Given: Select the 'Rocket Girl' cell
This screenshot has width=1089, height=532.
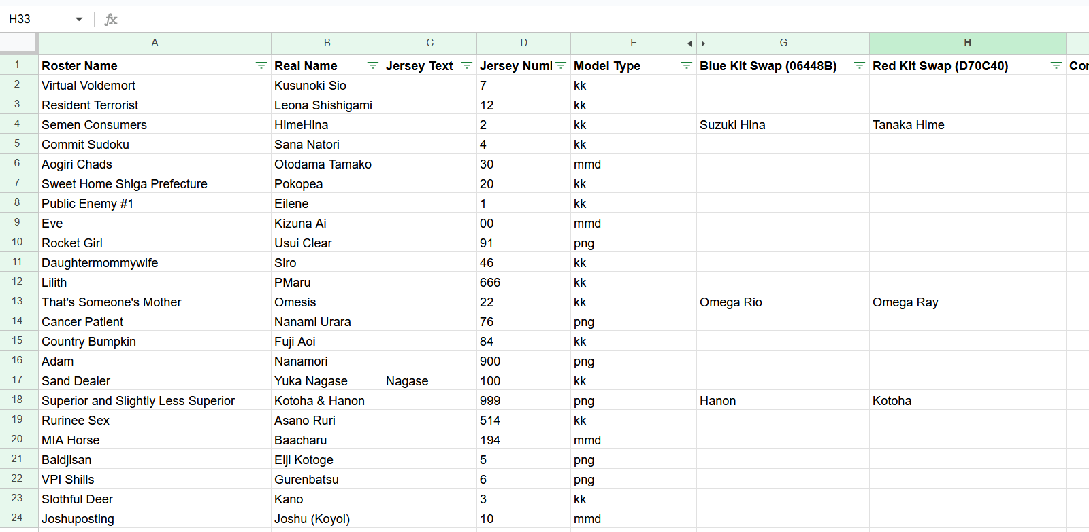Looking at the screenshot, I should [155, 243].
